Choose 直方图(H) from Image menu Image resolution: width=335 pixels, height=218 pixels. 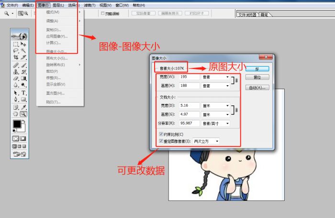coord(60,93)
